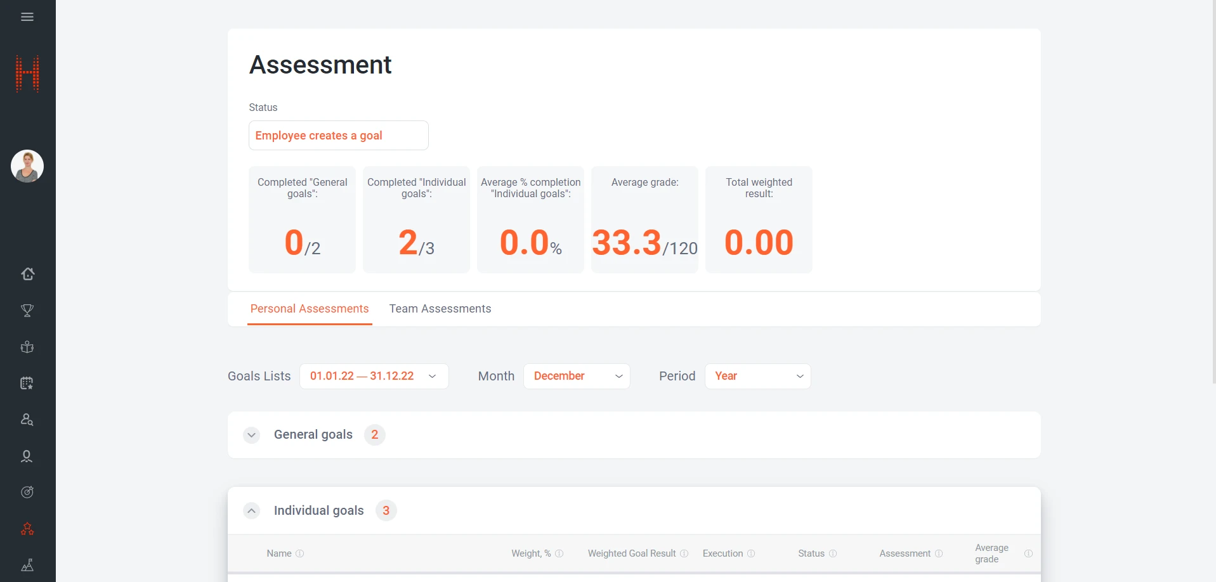Click the target goals icon
Viewport: 1216px width, 582px height.
coord(27,492)
